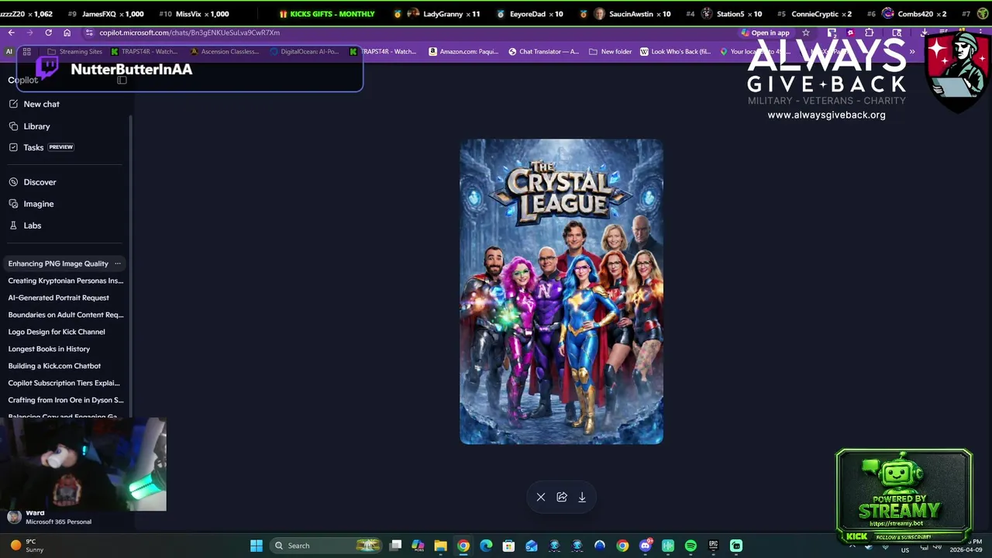Click the Library icon in sidebar
This screenshot has width=992, height=558.
click(x=14, y=126)
